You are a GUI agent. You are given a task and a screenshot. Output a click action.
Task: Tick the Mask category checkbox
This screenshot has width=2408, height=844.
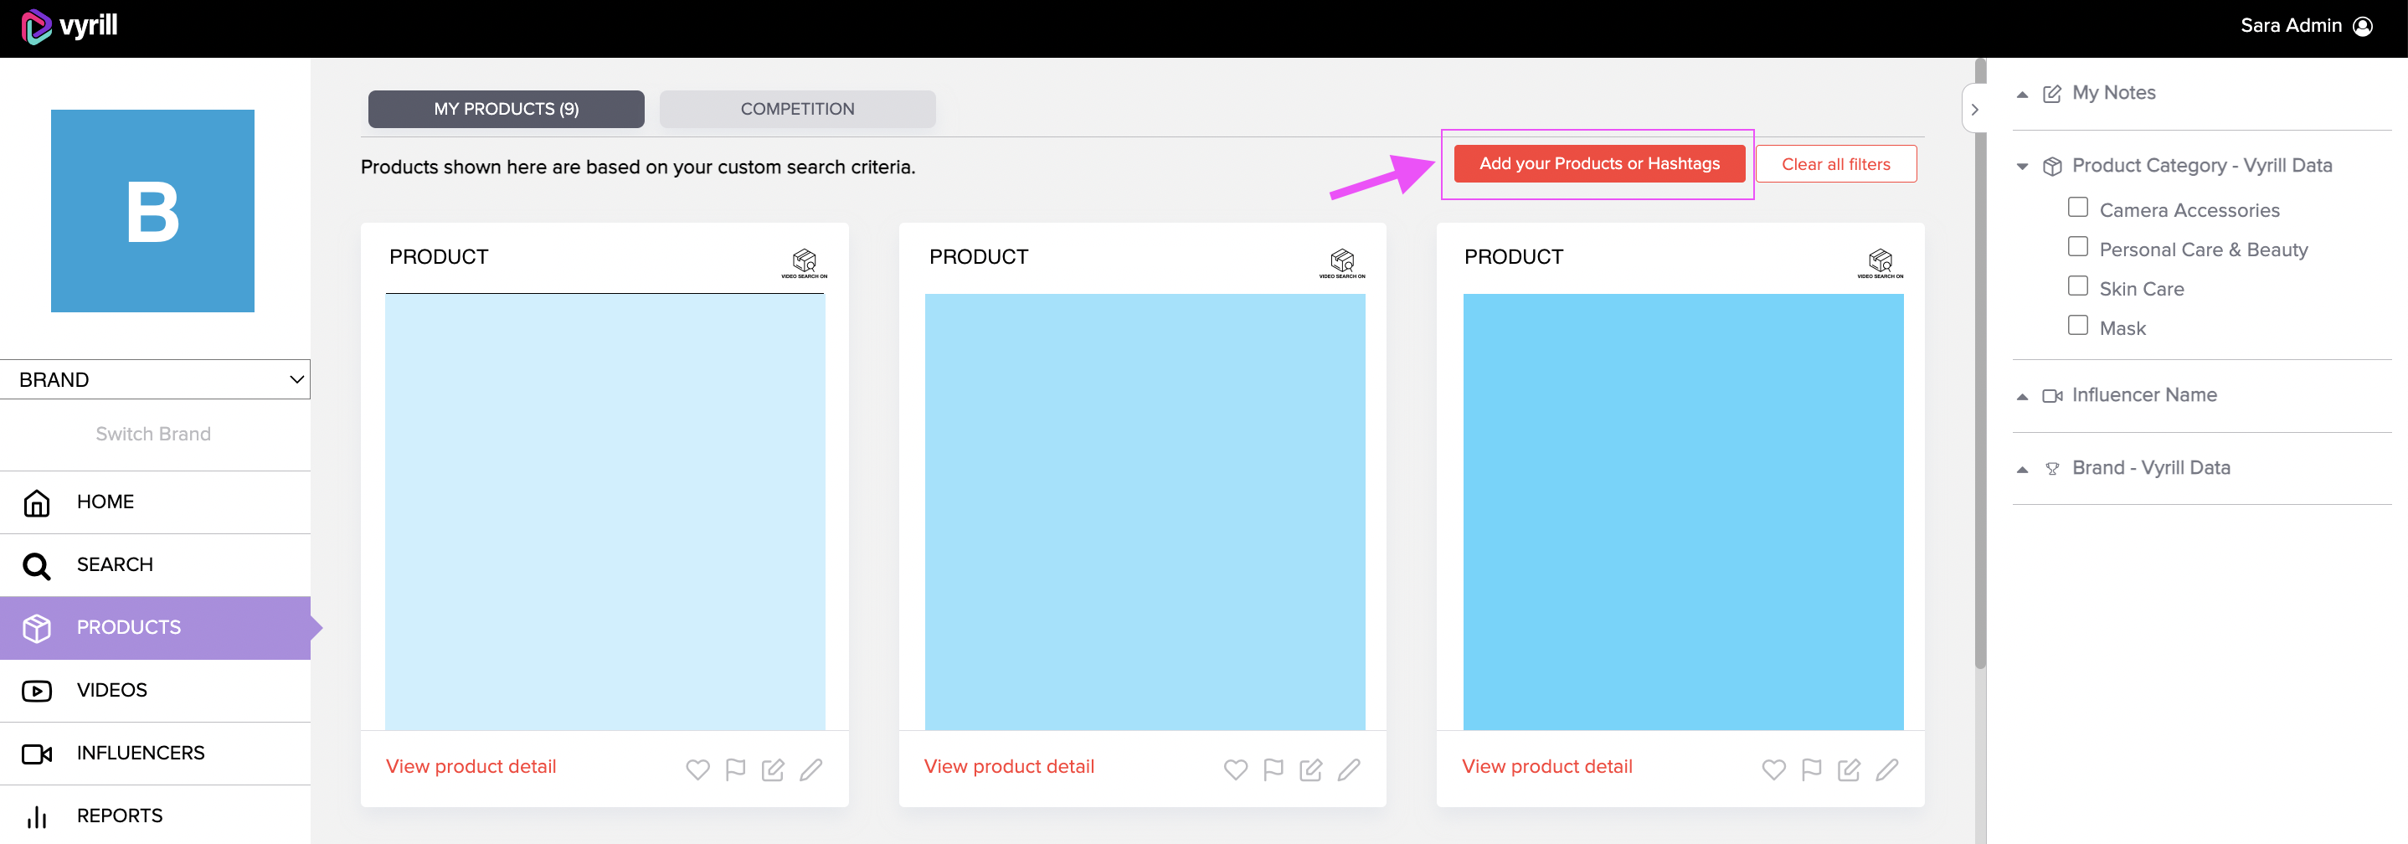tap(2077, 325)
